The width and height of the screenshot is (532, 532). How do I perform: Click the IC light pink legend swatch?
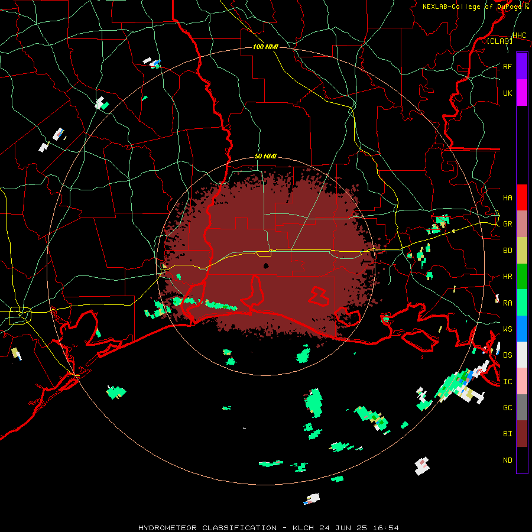tap(522, 381)
